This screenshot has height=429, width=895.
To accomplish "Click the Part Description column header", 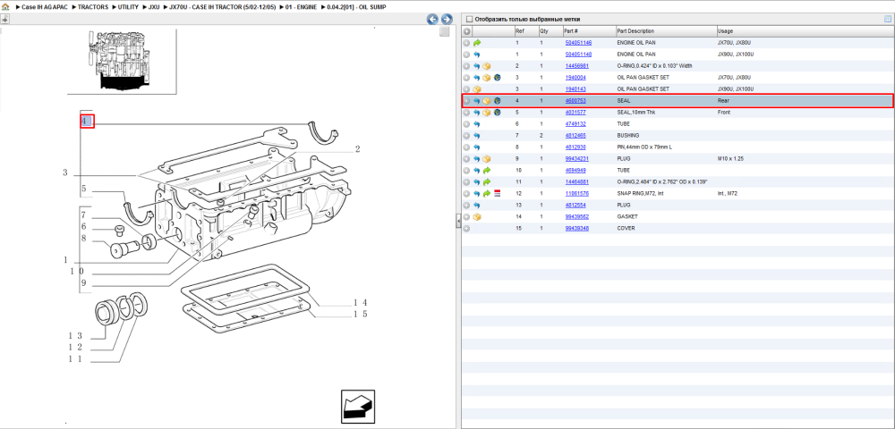I will (635, 31).
